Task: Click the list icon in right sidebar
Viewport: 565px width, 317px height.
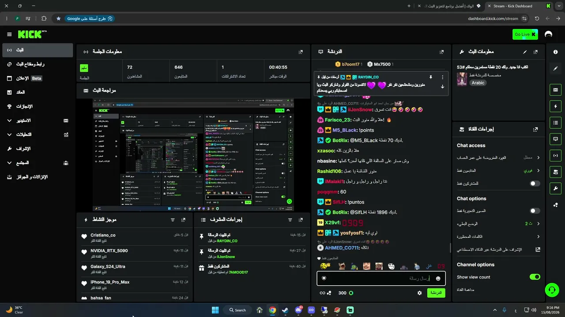Action: (555, 122)
